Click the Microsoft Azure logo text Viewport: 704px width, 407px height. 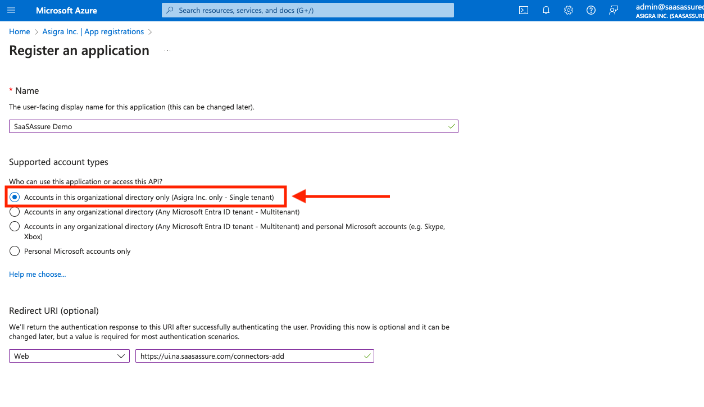[66, 11]
